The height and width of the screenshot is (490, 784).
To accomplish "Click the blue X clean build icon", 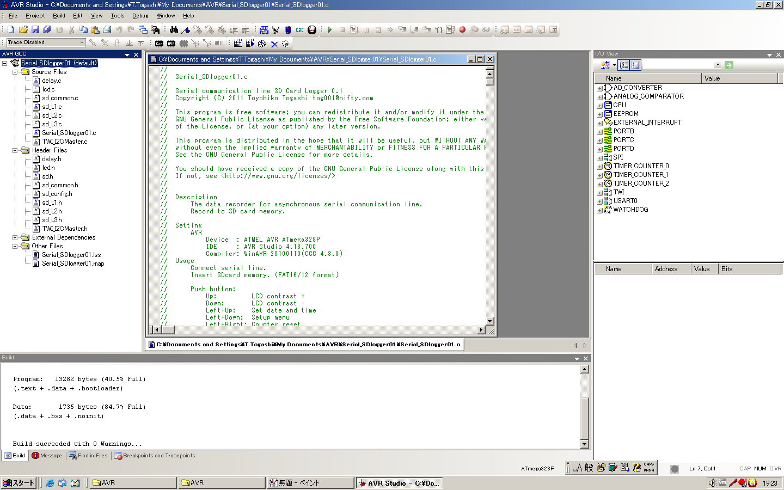I will click(x=274, y=44).
